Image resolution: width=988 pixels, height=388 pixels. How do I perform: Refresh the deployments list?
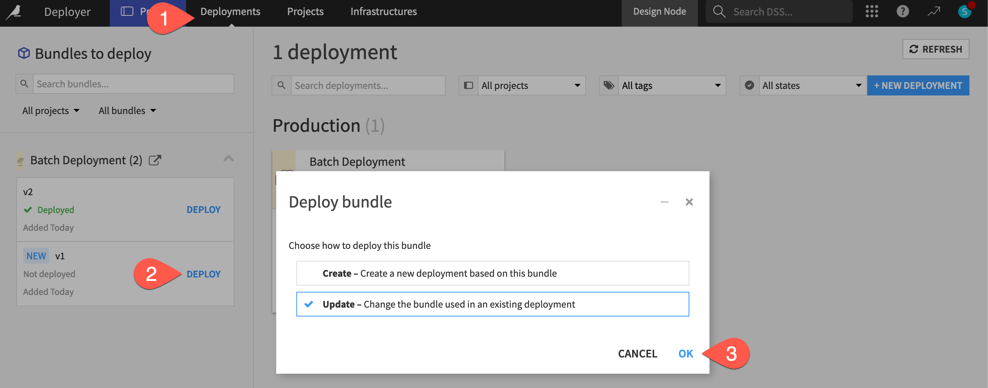[x=935, y=49]
